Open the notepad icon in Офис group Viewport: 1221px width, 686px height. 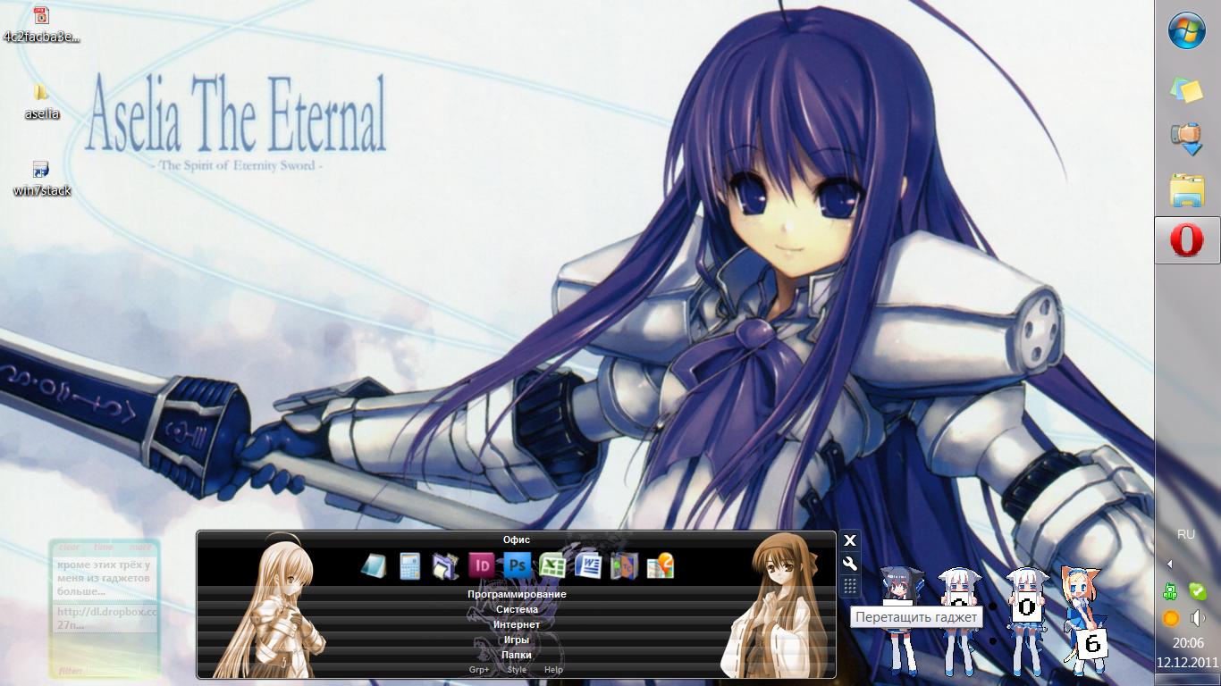pyautogui.click(x=374, y=565)
